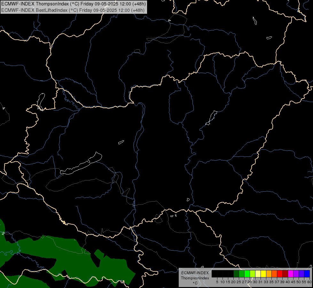The width and height of the screenshot is (313, 288).
Task: Click the ThompsonIndex label in the legend
Action: [195, 278]
